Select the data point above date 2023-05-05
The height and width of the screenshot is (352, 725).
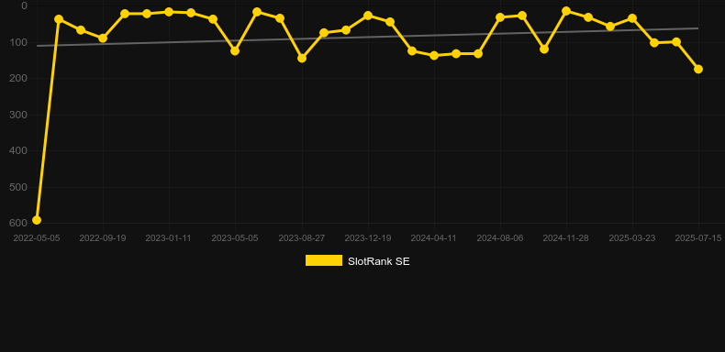(235, 50)
